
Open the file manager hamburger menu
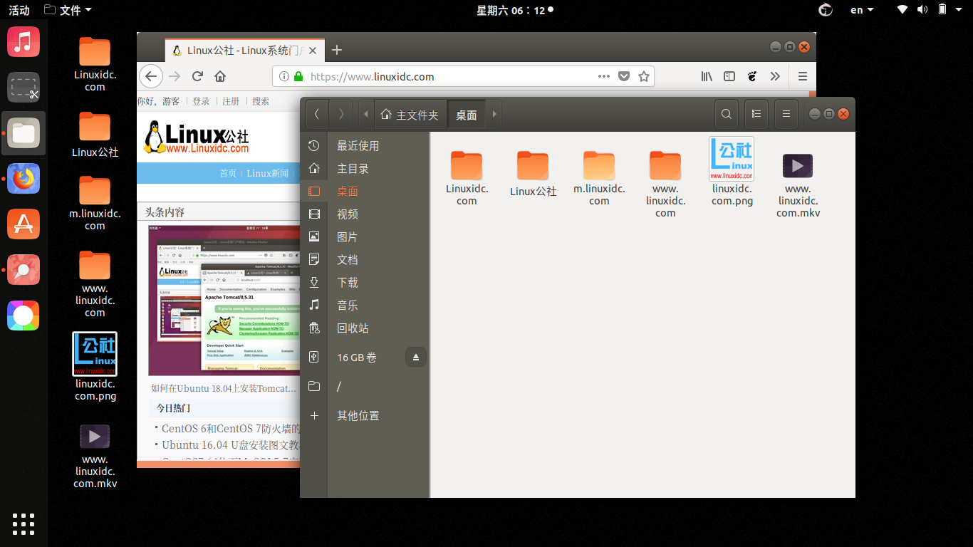pyautogui.click(x=786, y=113)
